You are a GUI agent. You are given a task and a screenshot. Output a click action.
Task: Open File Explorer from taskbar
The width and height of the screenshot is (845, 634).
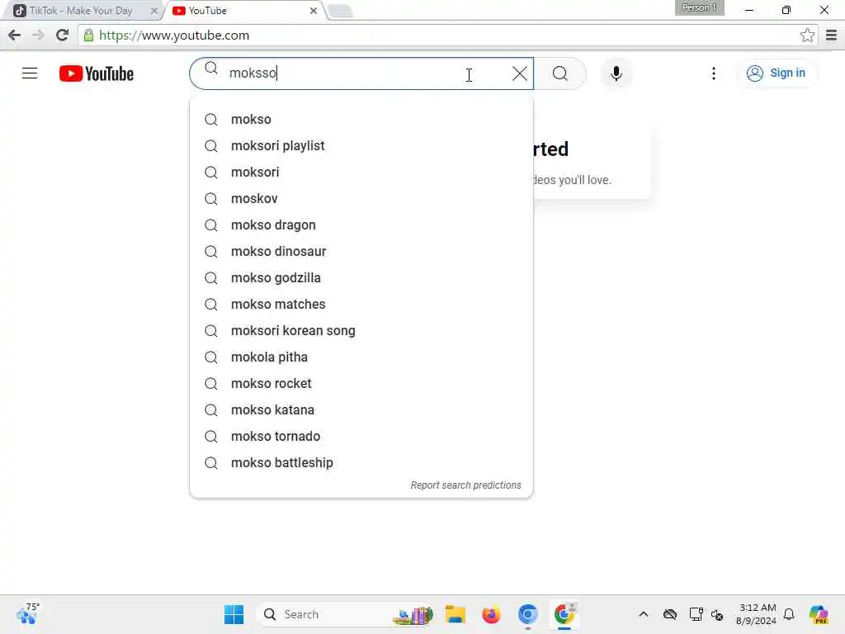pyautogui.click(x=455, y=614)
